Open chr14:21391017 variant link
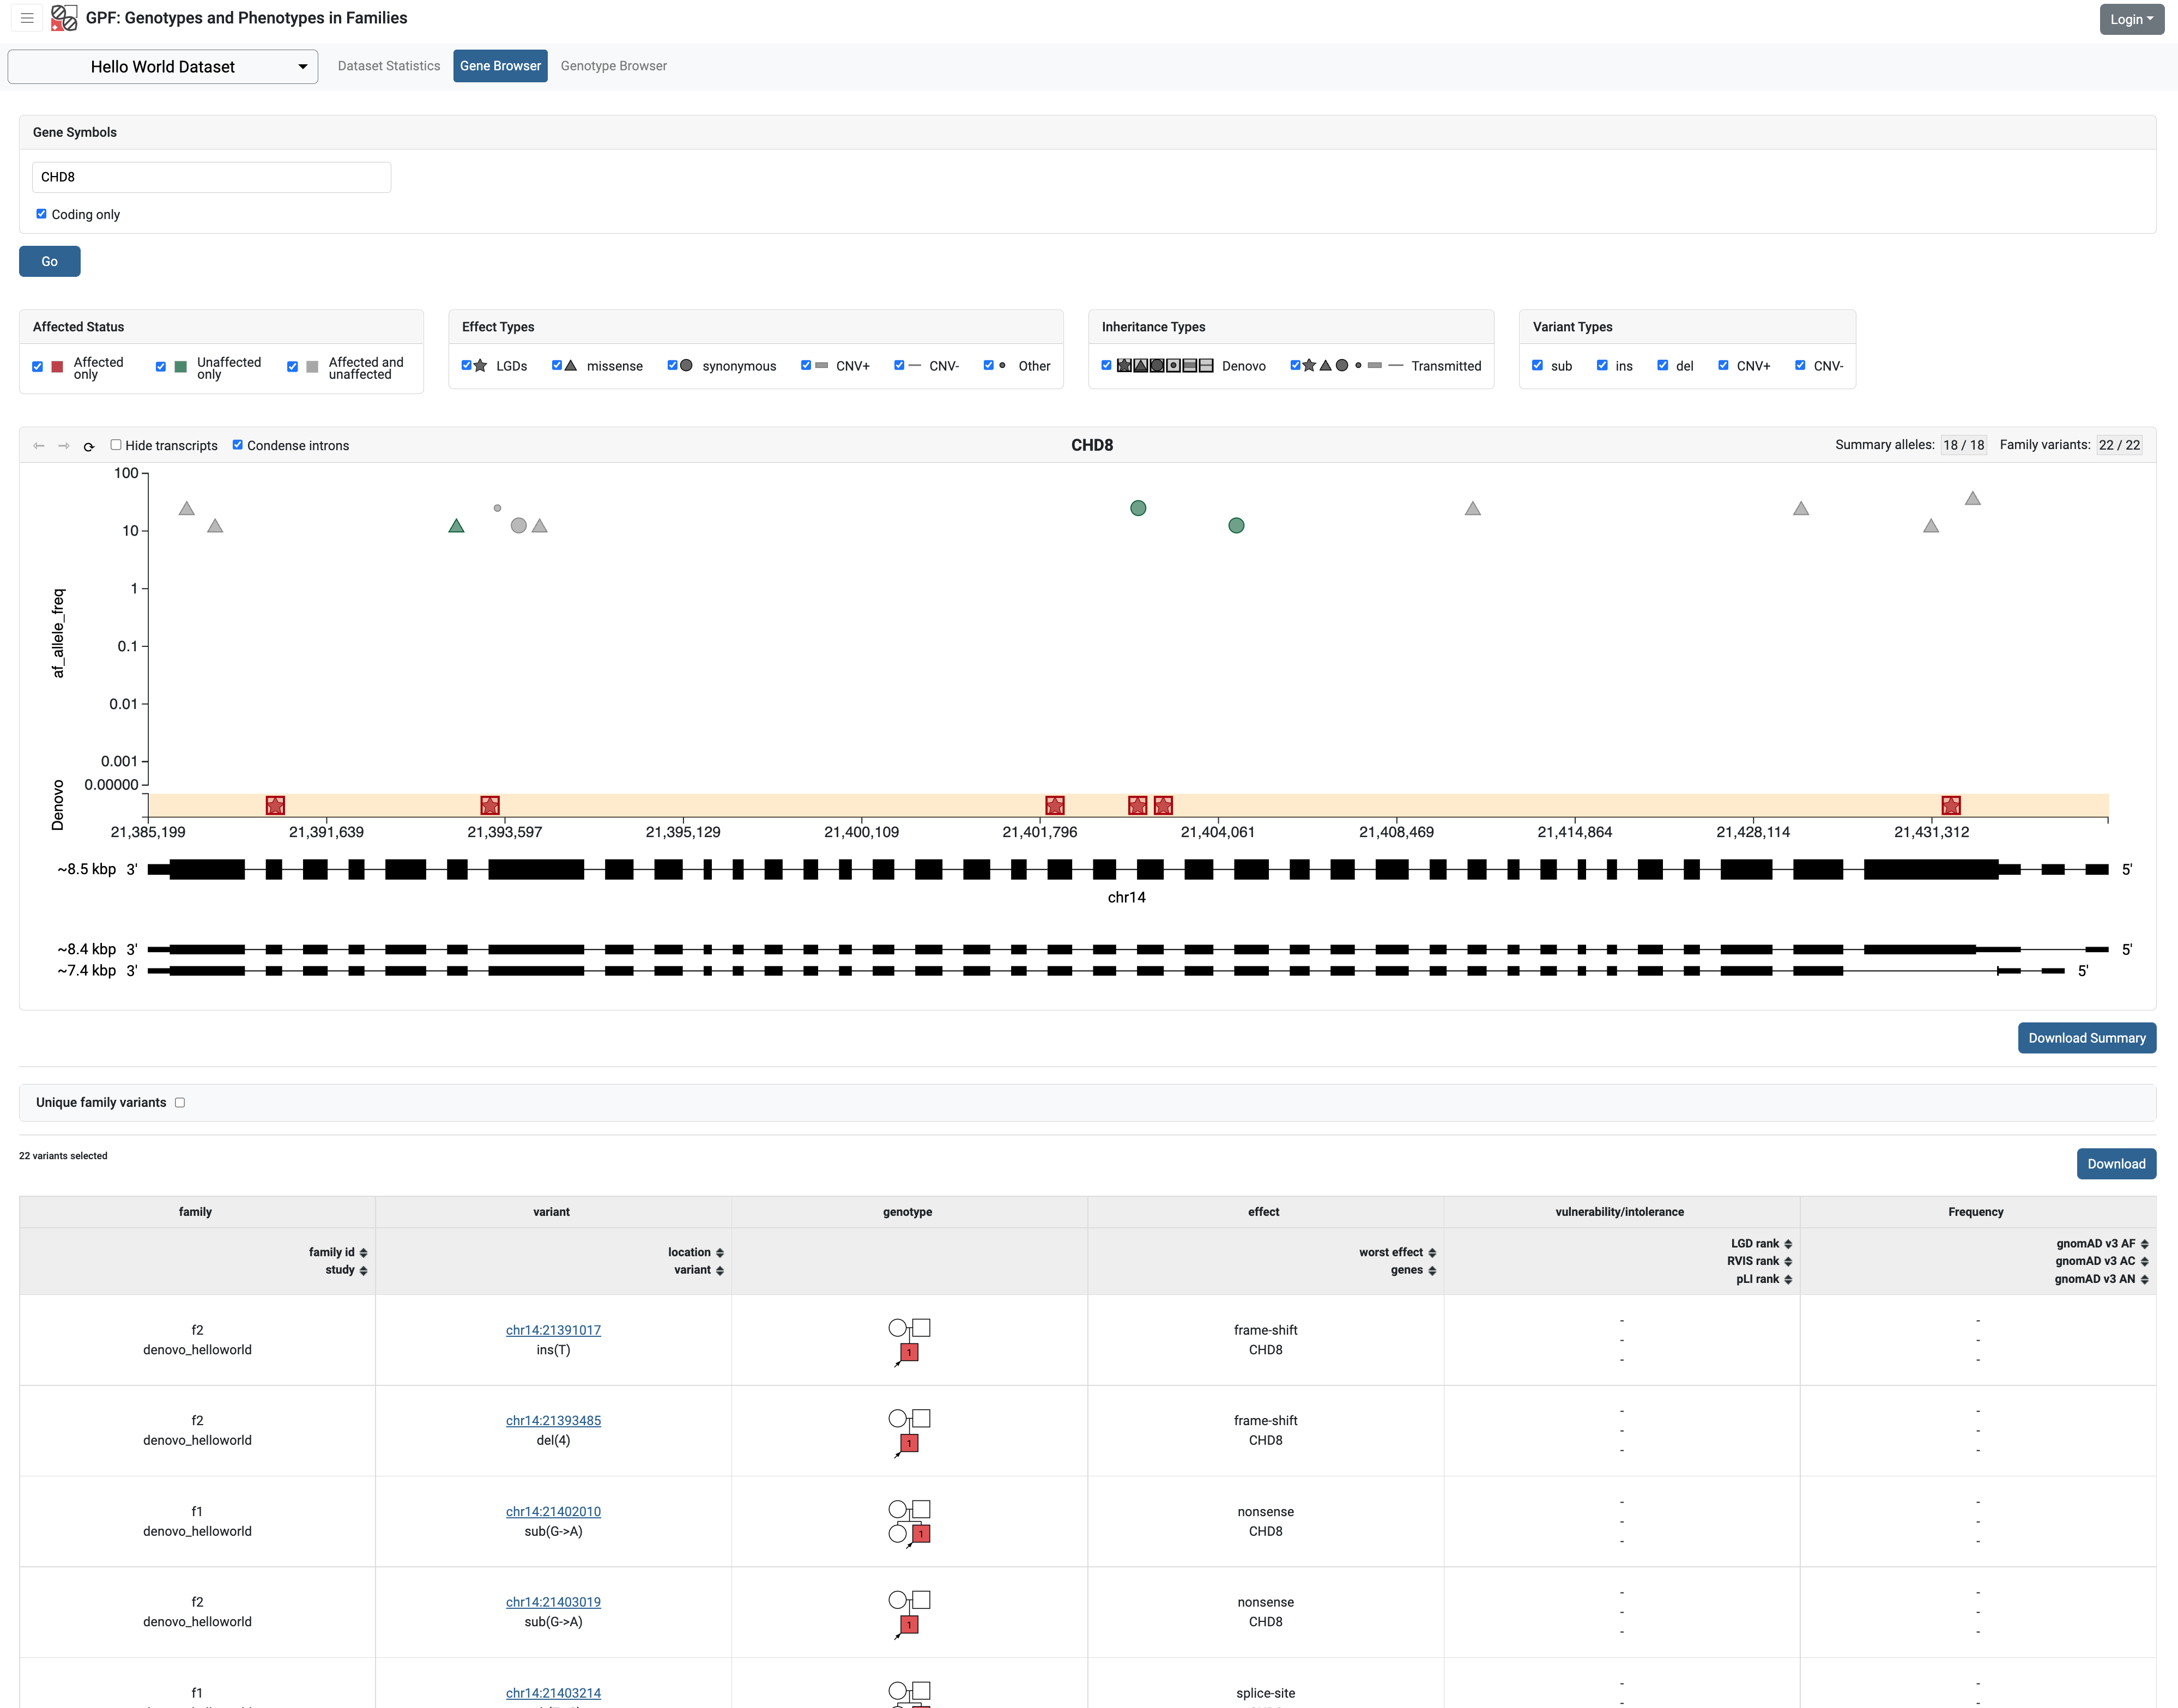This screenshot has width=2178, height=1708. point(553,1330)
